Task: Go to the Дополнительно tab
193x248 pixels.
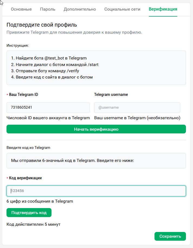Action: point(80,9)
